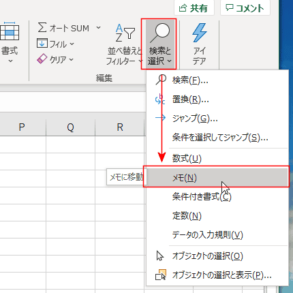Select the オブジェクトの選択 arrow icon
The height and width of the screenshot is (293, 293).
click(160, 256)
